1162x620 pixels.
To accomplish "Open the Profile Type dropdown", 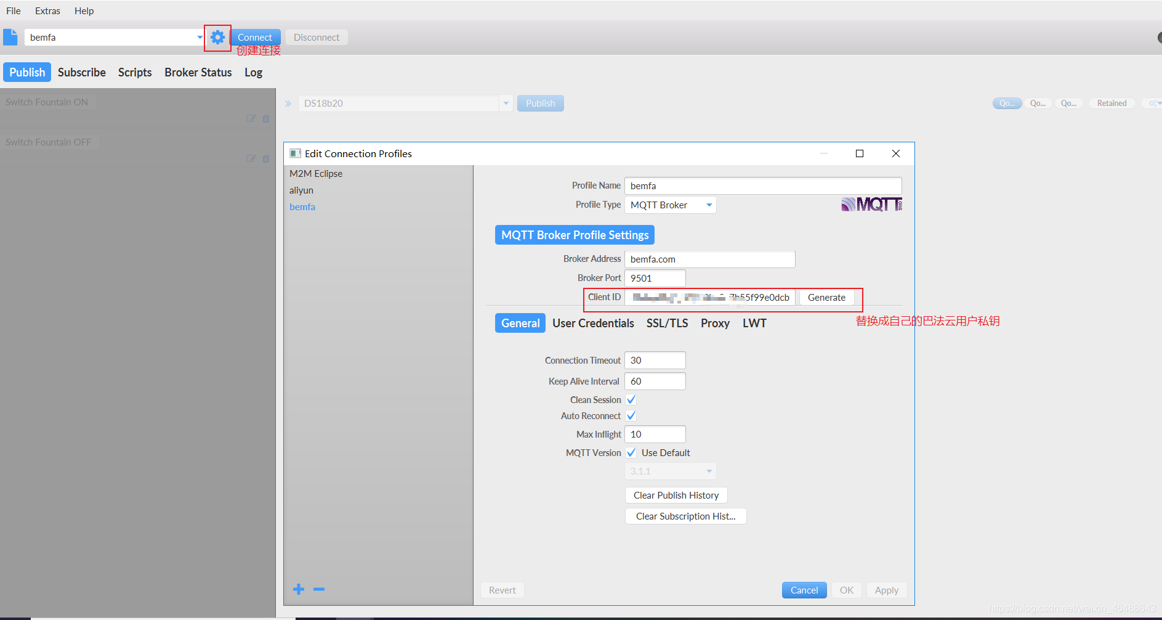I will pyautogui.click(x=671, y=205).
